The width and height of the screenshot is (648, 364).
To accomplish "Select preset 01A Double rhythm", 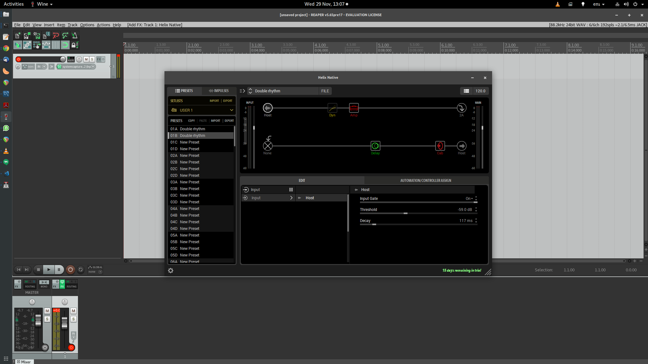I will click(x=201, y=129).
